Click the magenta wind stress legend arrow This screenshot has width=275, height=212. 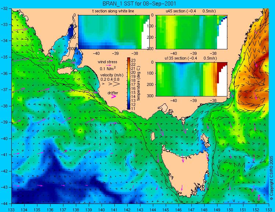[109, 65]
